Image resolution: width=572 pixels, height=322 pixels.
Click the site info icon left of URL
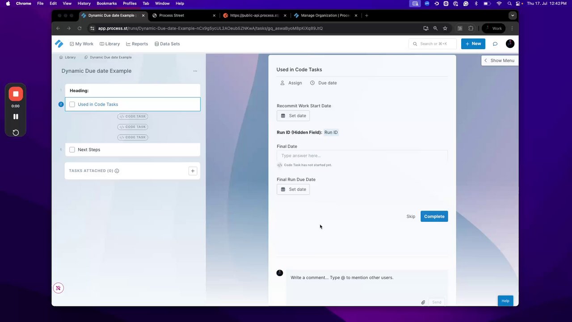point(92,28)
